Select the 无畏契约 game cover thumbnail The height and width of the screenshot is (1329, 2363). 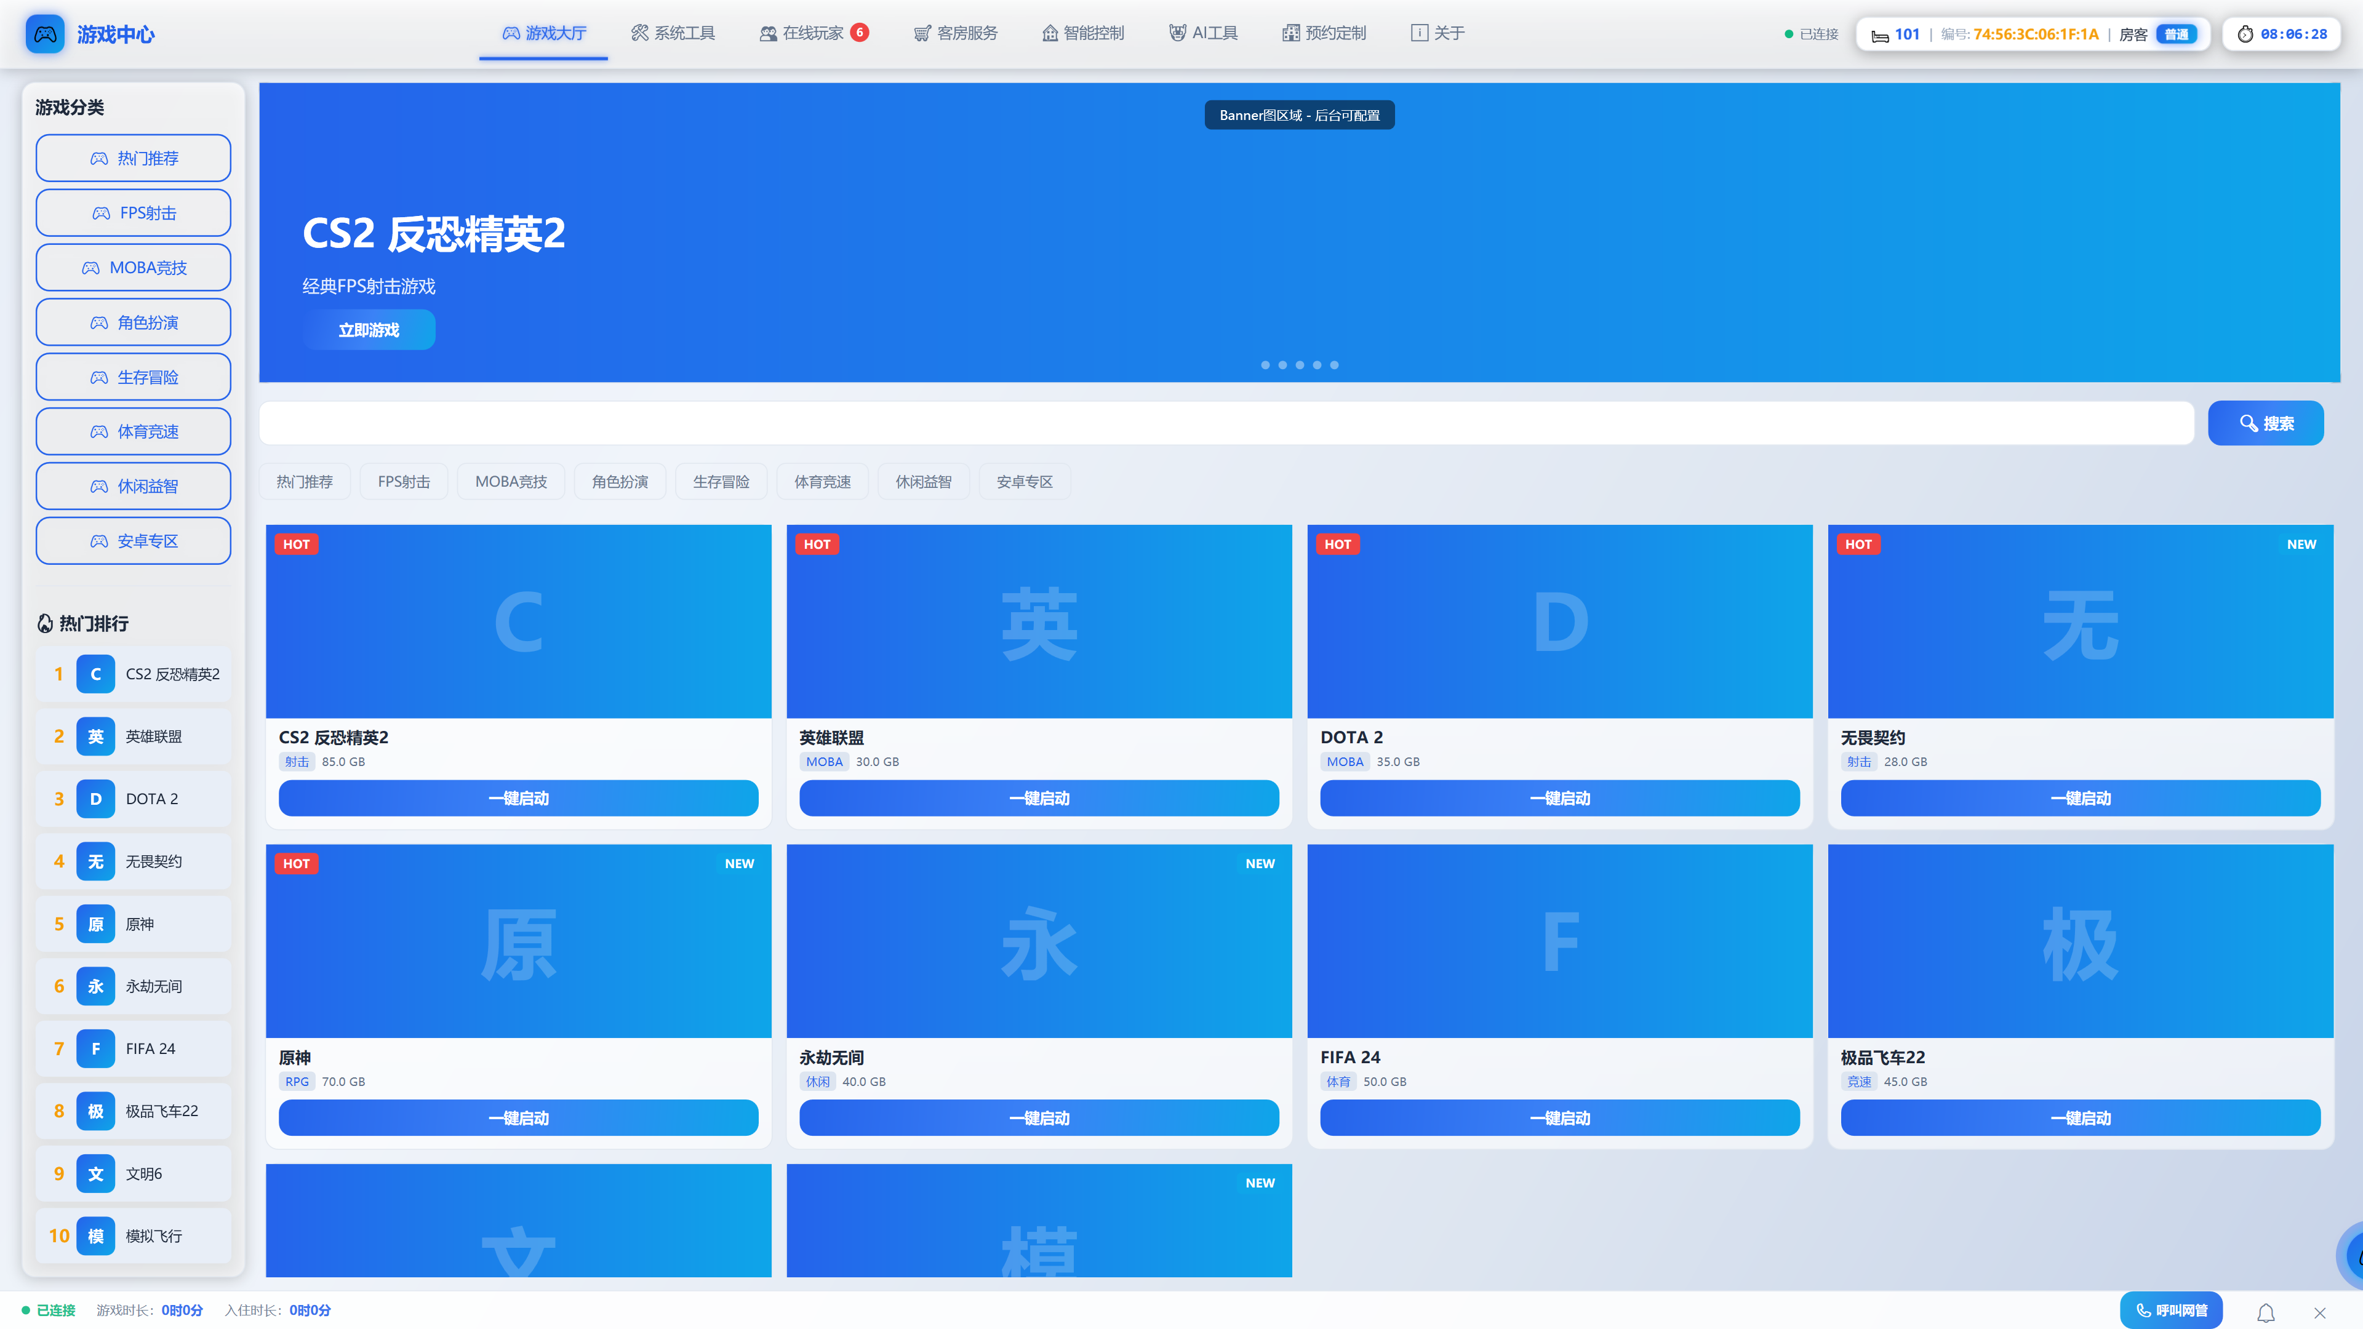click(2081, 621)
